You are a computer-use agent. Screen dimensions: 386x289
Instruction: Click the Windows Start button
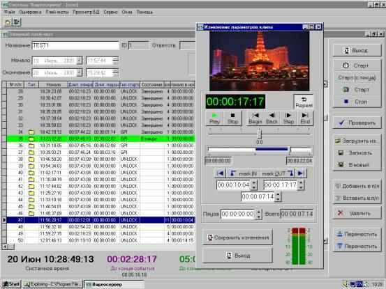(11, 284)
